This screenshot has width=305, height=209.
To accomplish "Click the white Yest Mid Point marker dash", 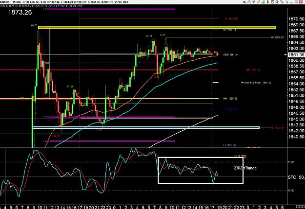I will pos(216,83).
